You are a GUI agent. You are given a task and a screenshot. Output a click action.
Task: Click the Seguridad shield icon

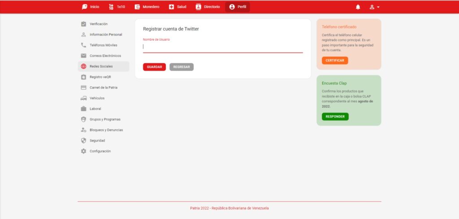click(x=83, y=140)
